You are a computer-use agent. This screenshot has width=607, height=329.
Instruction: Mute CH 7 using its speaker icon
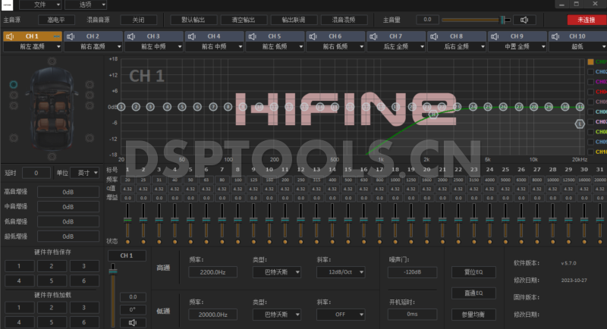[373, 36]
